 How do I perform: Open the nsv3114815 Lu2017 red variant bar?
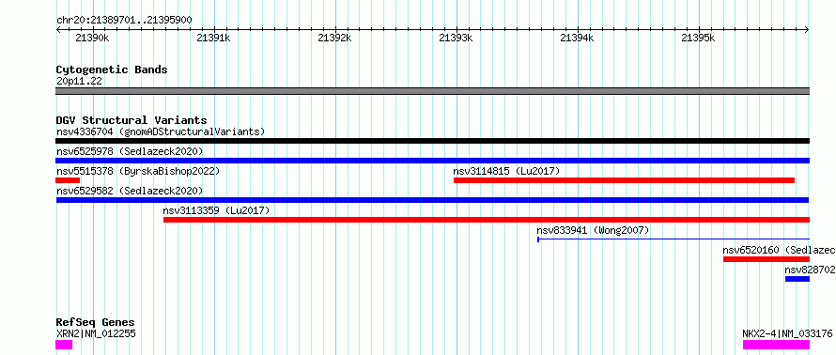coord(624,180)
